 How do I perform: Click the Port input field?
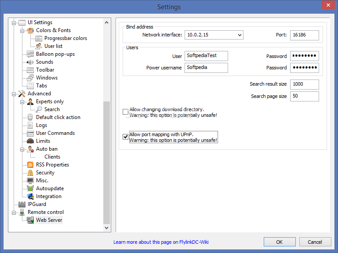[x=304, y=35]
